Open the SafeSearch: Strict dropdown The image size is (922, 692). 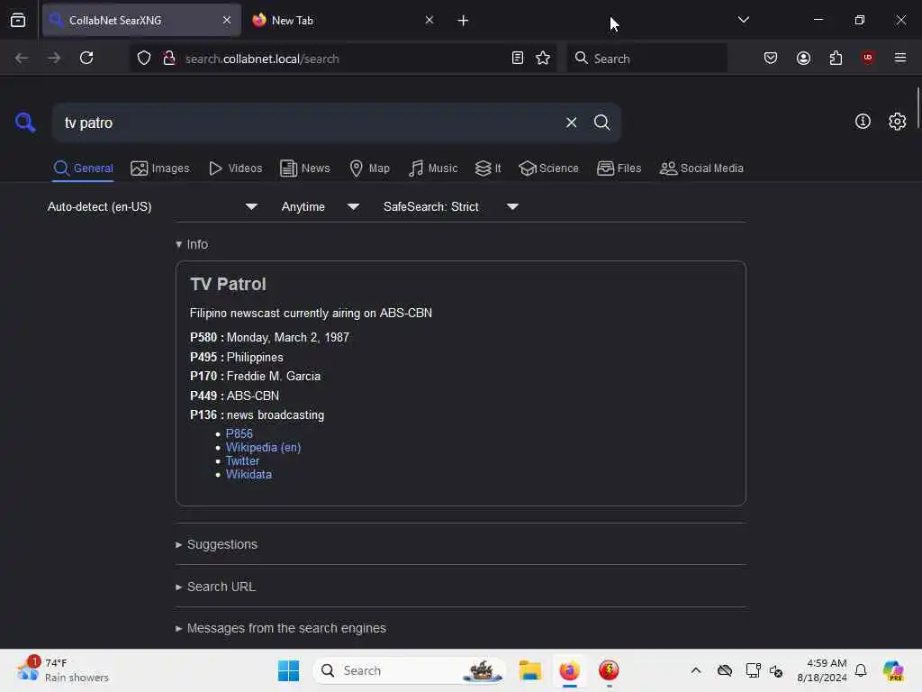coord(451,206)
